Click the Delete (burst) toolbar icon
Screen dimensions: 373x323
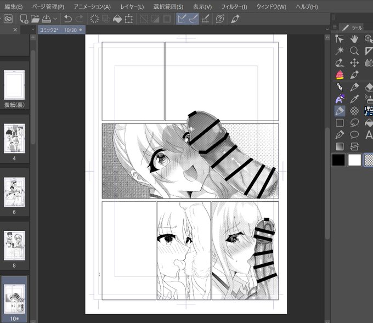point(94,19)
